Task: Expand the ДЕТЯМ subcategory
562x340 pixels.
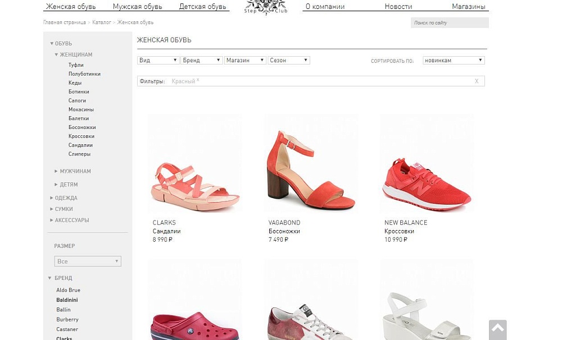Action: (56, 185)
